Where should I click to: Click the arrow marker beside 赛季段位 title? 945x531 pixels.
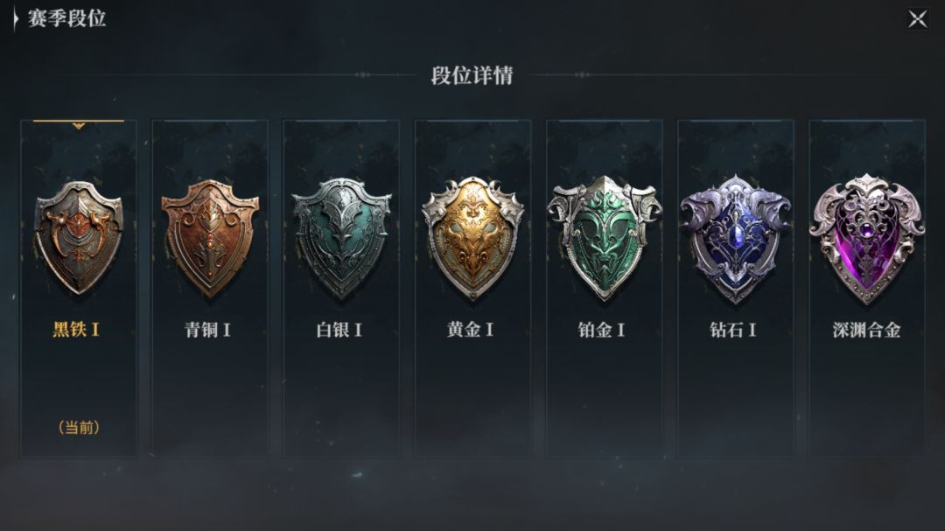[x=16, y=18]
